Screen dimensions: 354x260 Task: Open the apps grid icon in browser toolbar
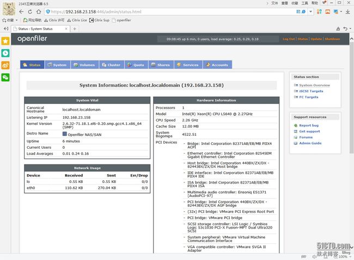click(319, 12)
